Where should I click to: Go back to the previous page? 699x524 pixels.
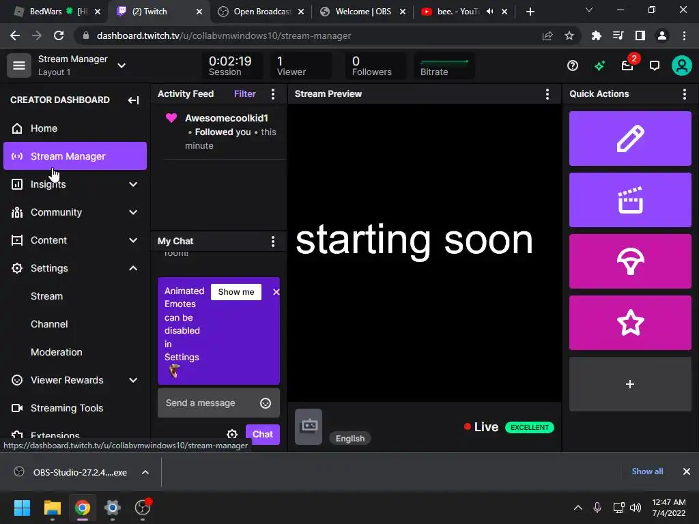click(x=15, y=35)
